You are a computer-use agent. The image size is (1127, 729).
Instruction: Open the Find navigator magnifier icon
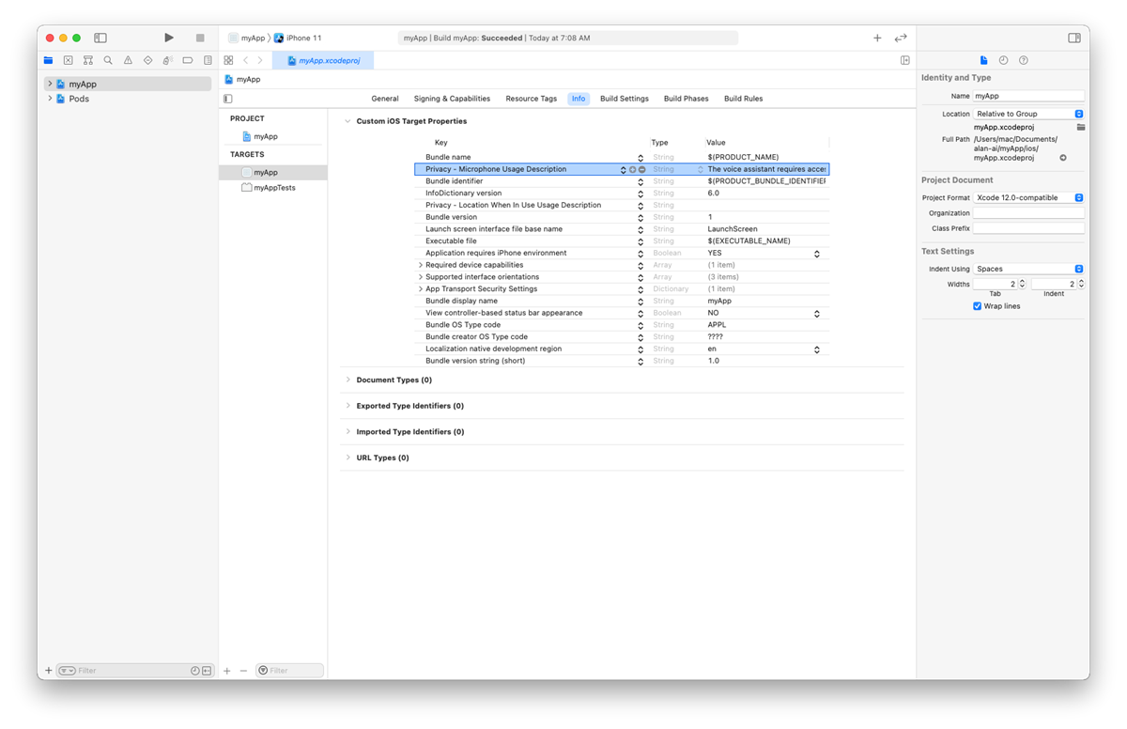pyautogui.click(x=108, y=60)
